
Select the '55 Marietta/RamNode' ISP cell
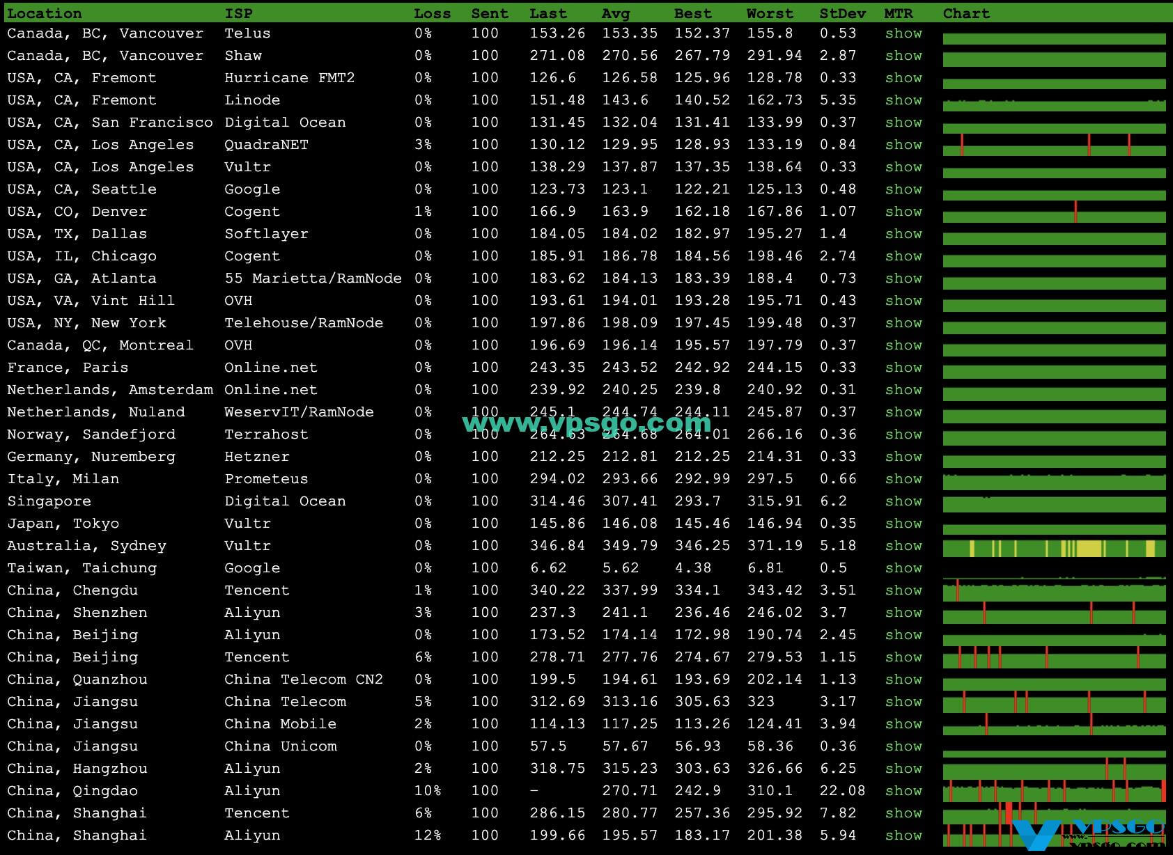pos(313,279)
